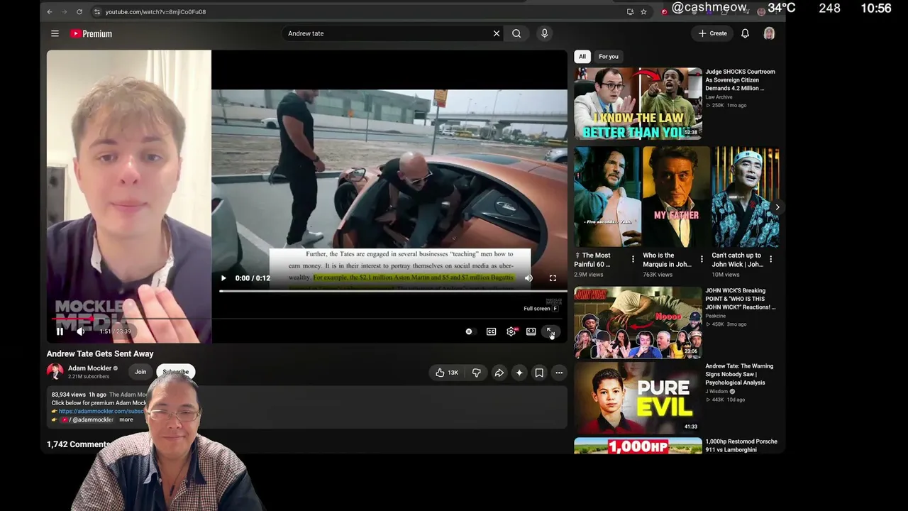
Task: Select the 'For you' filter chip
Action: click(x=609, y=57)
